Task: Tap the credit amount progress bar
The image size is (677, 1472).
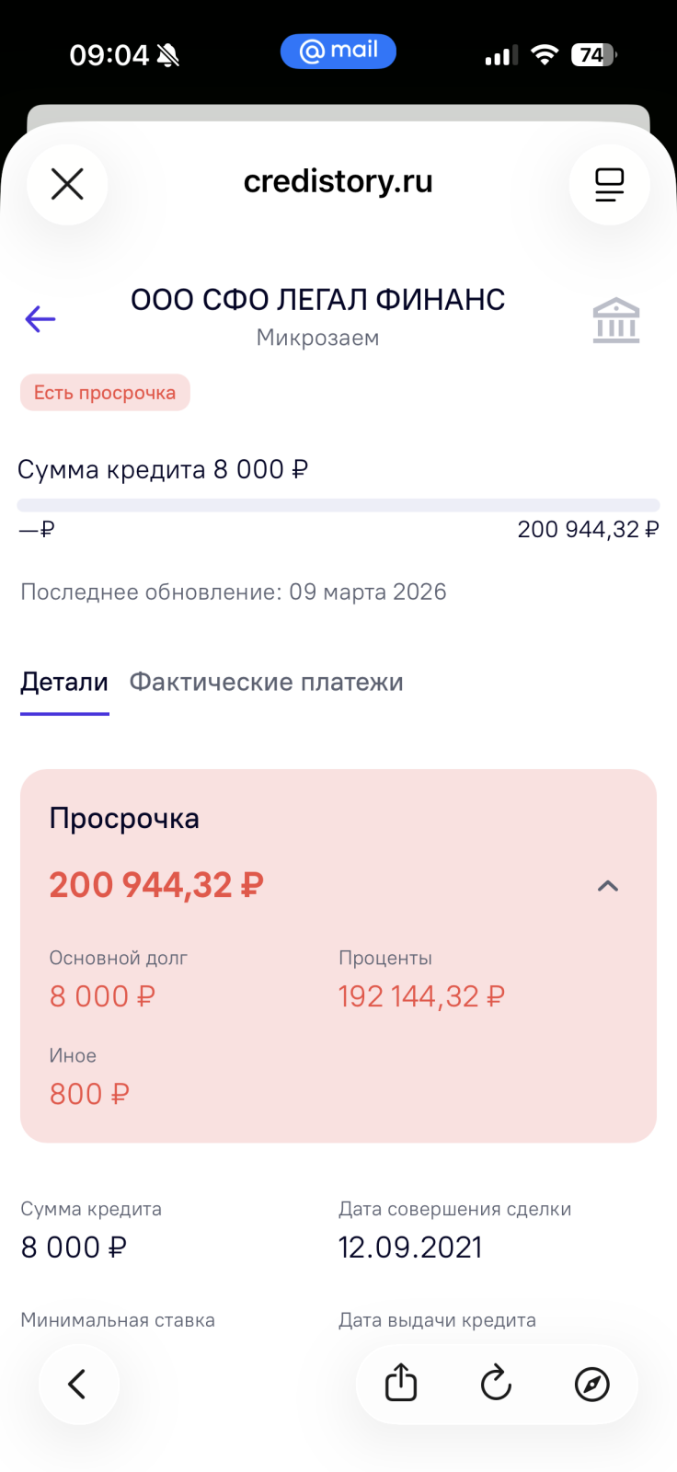Action: [x=338, y=505]
